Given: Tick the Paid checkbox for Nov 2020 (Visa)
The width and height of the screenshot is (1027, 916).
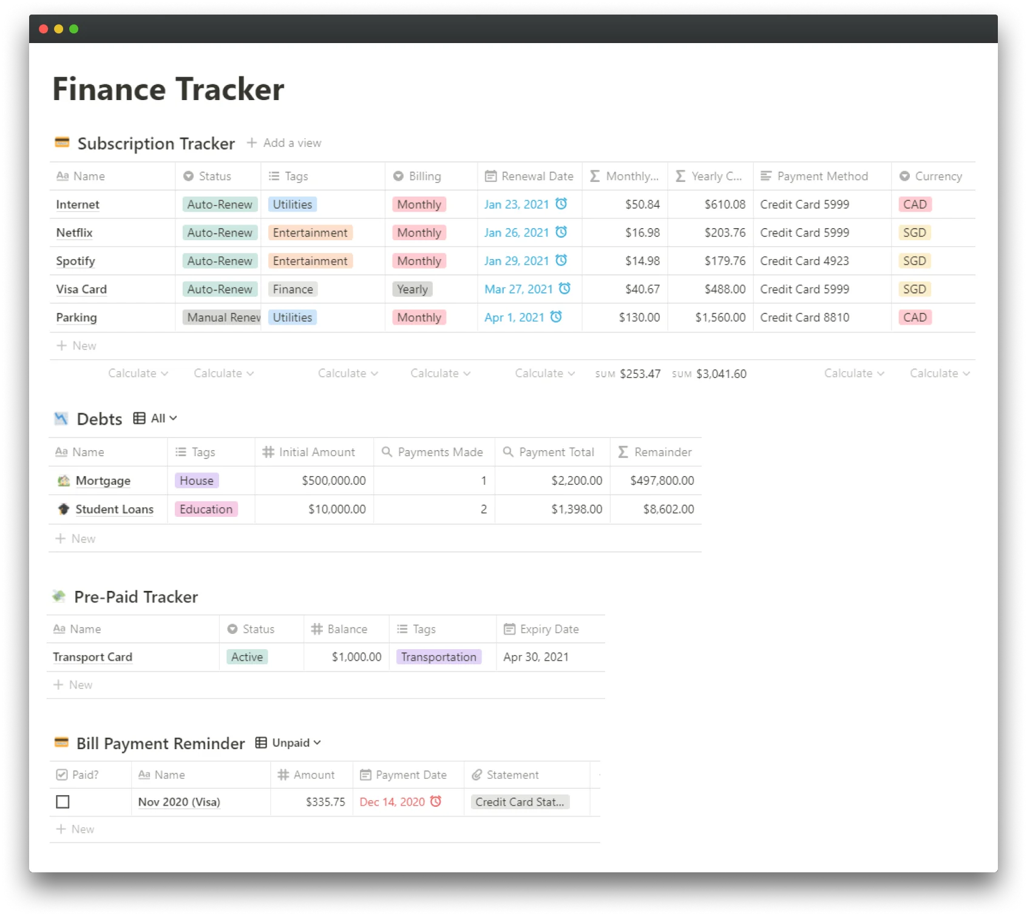Looking at the screenshot, I should pyautogui.click(x=63, y=802).
